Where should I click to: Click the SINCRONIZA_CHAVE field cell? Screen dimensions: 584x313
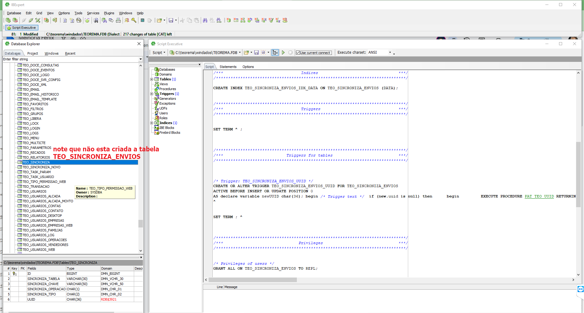pos(46,284)
